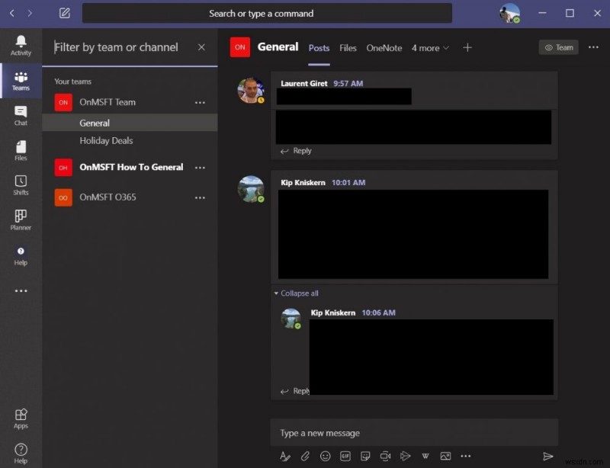This screenshot has height=468, width=610.
Task: Click the Team button in the channel header
Action: [558, 46]
